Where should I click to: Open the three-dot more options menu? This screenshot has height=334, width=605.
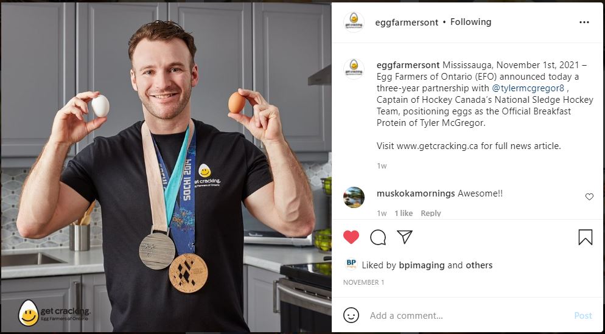click(584, 23)
